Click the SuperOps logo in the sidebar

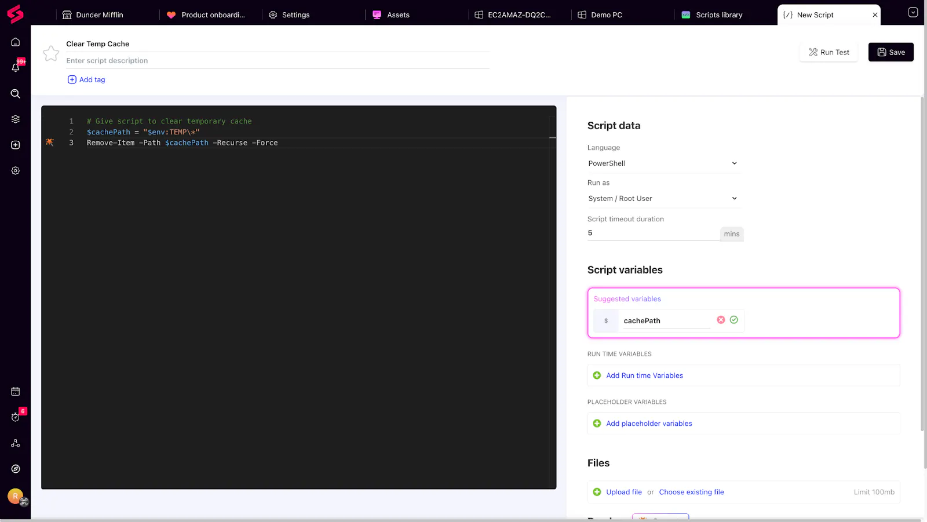point(15,14)
